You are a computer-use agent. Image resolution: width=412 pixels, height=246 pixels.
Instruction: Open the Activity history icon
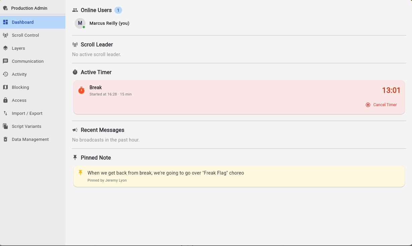tap(5, 74)
